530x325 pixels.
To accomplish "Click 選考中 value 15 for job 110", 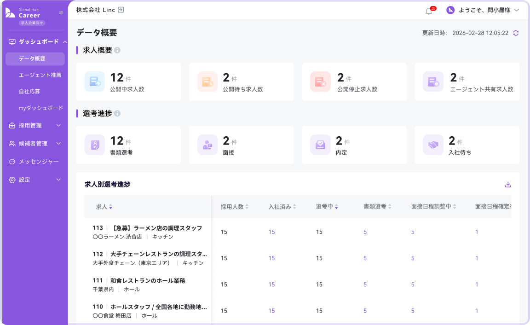I will point(319,311).
